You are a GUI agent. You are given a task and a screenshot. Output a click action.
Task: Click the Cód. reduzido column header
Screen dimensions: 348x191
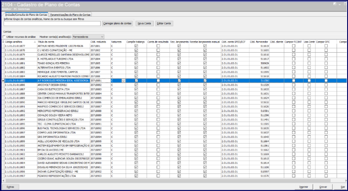[x=100, y=42]
